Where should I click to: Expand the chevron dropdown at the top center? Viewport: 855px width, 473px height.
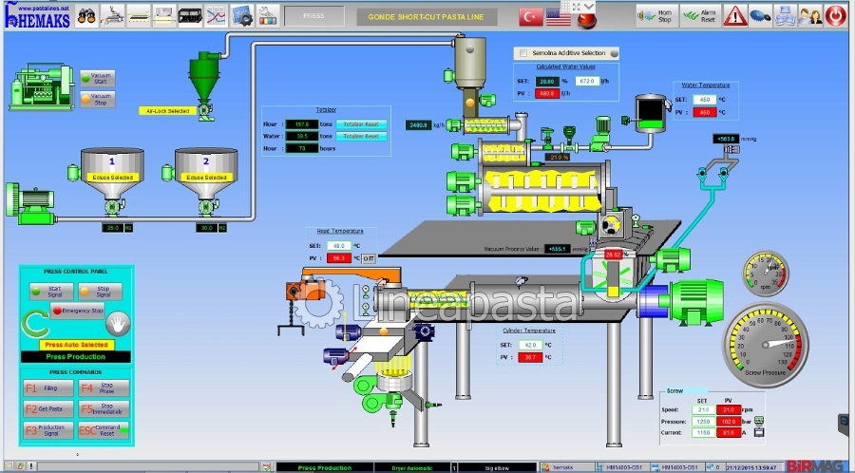click(589, 7)
